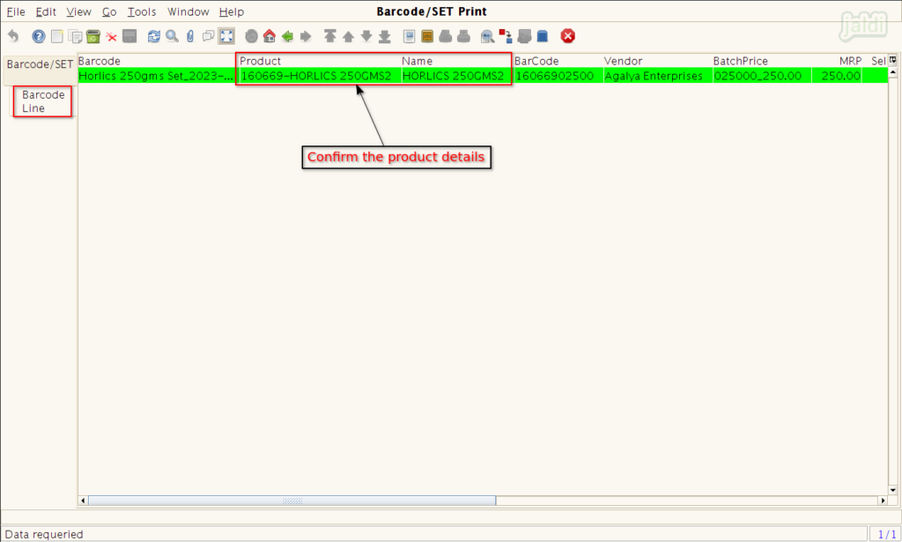This screenshot has width=902, height=542.
Task: Refresh the data with the blue arrows icon
Action: pyautogui.click(x=153, y=36)
